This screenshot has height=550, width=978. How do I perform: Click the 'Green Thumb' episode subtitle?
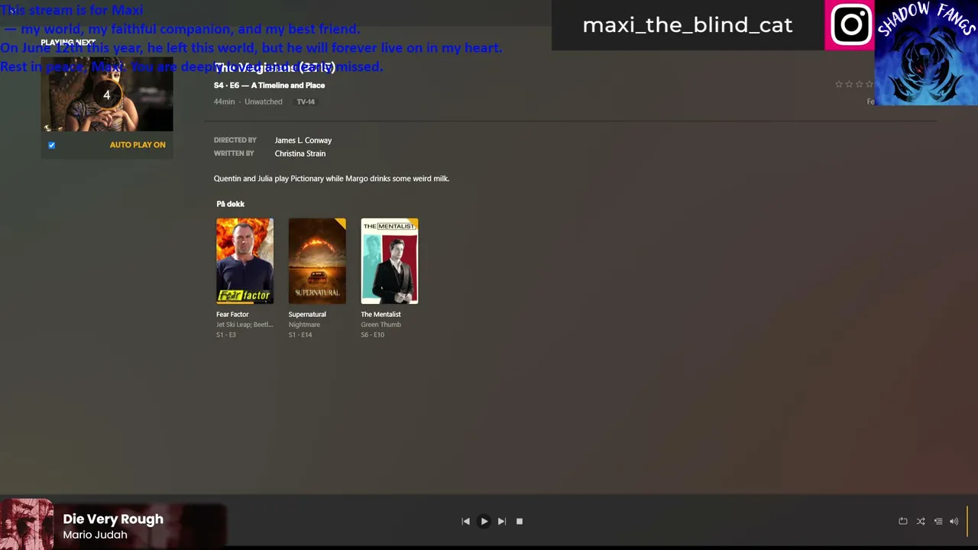[x=381, y=325]
